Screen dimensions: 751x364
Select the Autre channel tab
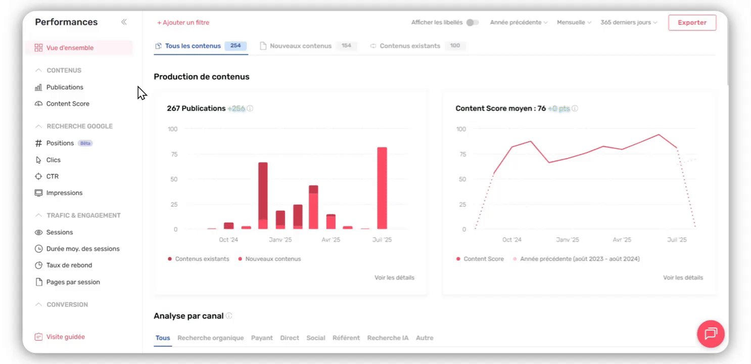425,338
